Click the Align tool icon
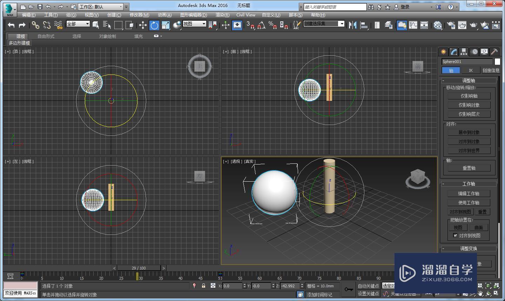 (364, 25)
